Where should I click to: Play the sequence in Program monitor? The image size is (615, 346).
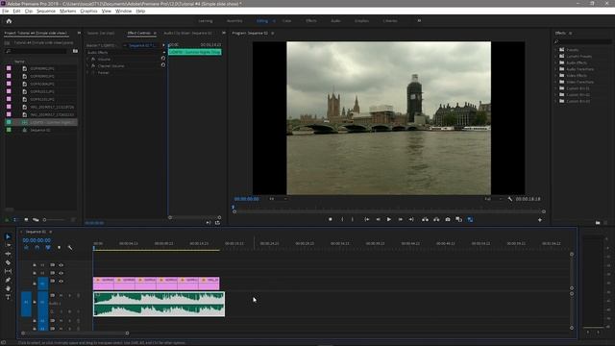pos(388,220)
